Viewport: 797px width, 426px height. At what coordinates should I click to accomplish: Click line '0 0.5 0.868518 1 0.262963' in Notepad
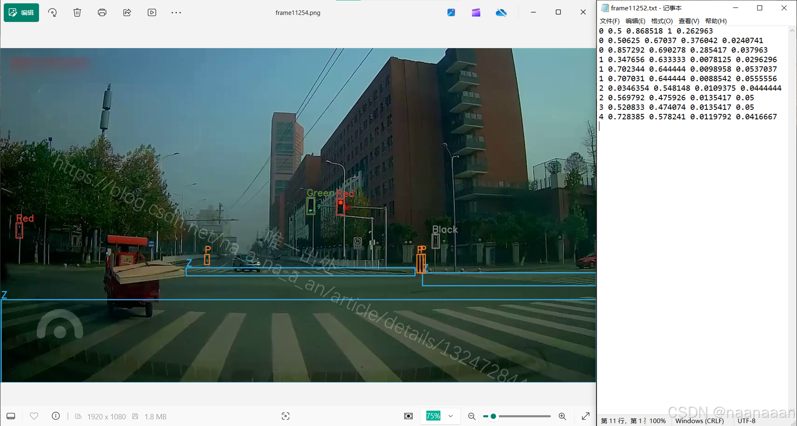(x=656, y=31)
